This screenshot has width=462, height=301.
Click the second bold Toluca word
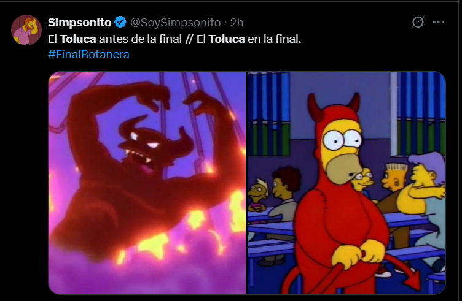click(x=227, y=39)
